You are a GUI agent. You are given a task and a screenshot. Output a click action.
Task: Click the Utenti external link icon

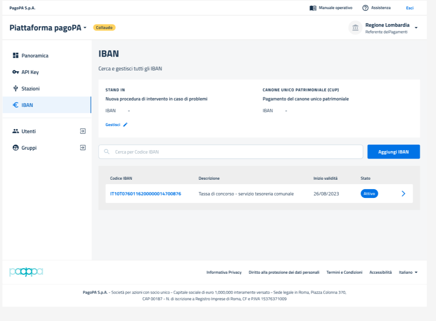83,131
